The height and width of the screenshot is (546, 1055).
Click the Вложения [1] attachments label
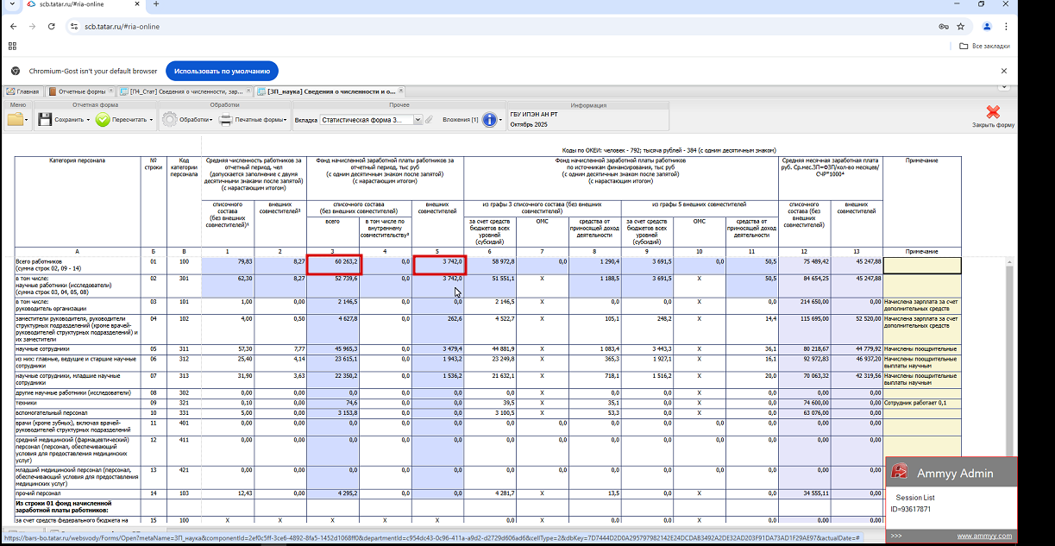(x=460, y=120)
